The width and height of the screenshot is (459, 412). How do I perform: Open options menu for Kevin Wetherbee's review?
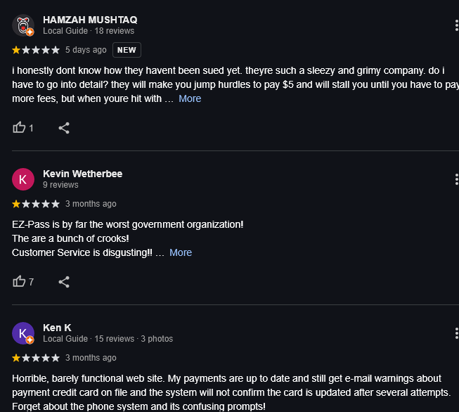tap(456, 179)
